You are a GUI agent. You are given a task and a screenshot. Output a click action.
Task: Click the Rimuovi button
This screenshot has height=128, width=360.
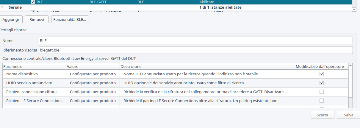tap(37, 19)
